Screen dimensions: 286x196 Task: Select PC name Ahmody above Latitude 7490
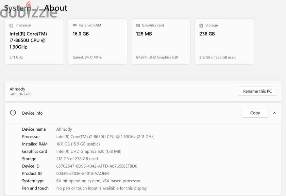point(17,89)
